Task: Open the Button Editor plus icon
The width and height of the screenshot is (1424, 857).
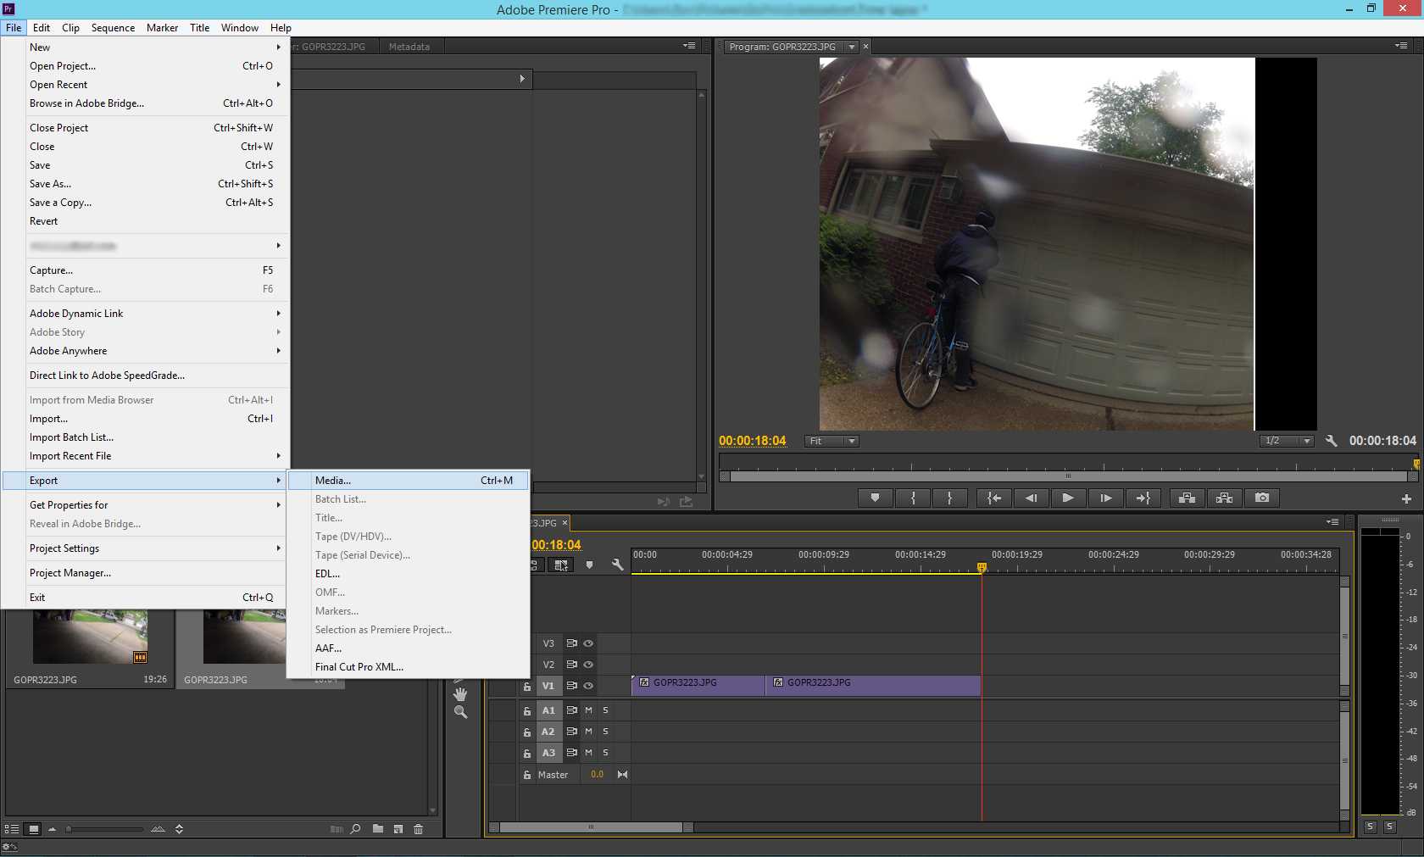Action: tap(1407, 499)
